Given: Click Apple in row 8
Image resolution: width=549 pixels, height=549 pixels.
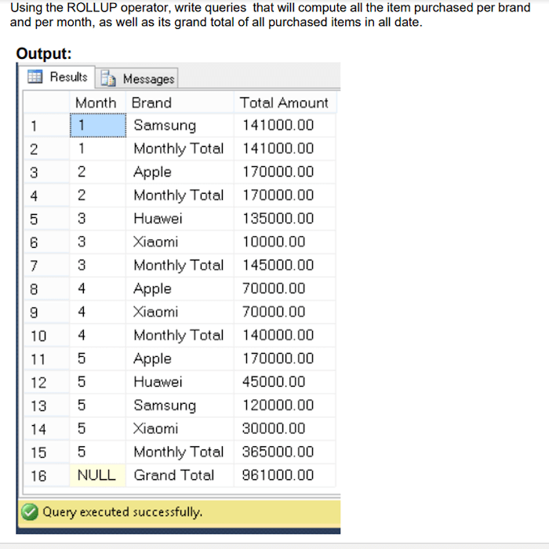Looking at the screenshot, I should tap(180, 289).
